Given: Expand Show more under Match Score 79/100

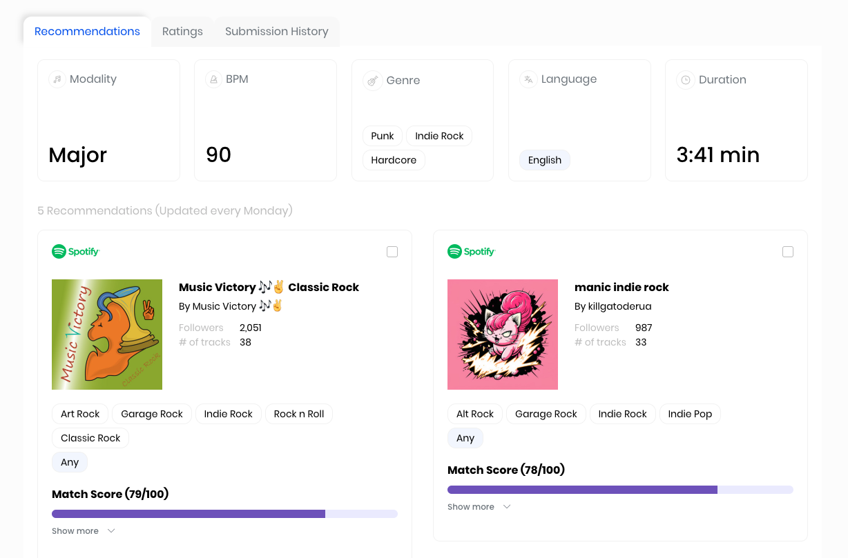Looking at the screenshot, I should click(x=83, y=531).
